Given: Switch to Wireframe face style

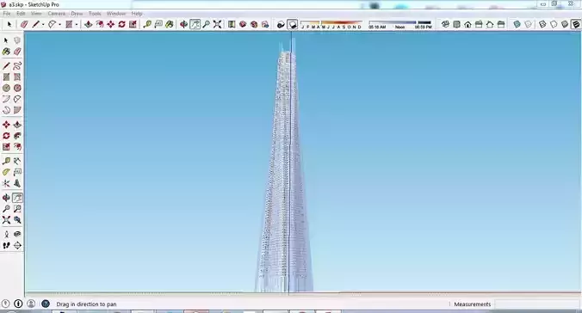Looking at the screenshot, I should pos(542,24).
